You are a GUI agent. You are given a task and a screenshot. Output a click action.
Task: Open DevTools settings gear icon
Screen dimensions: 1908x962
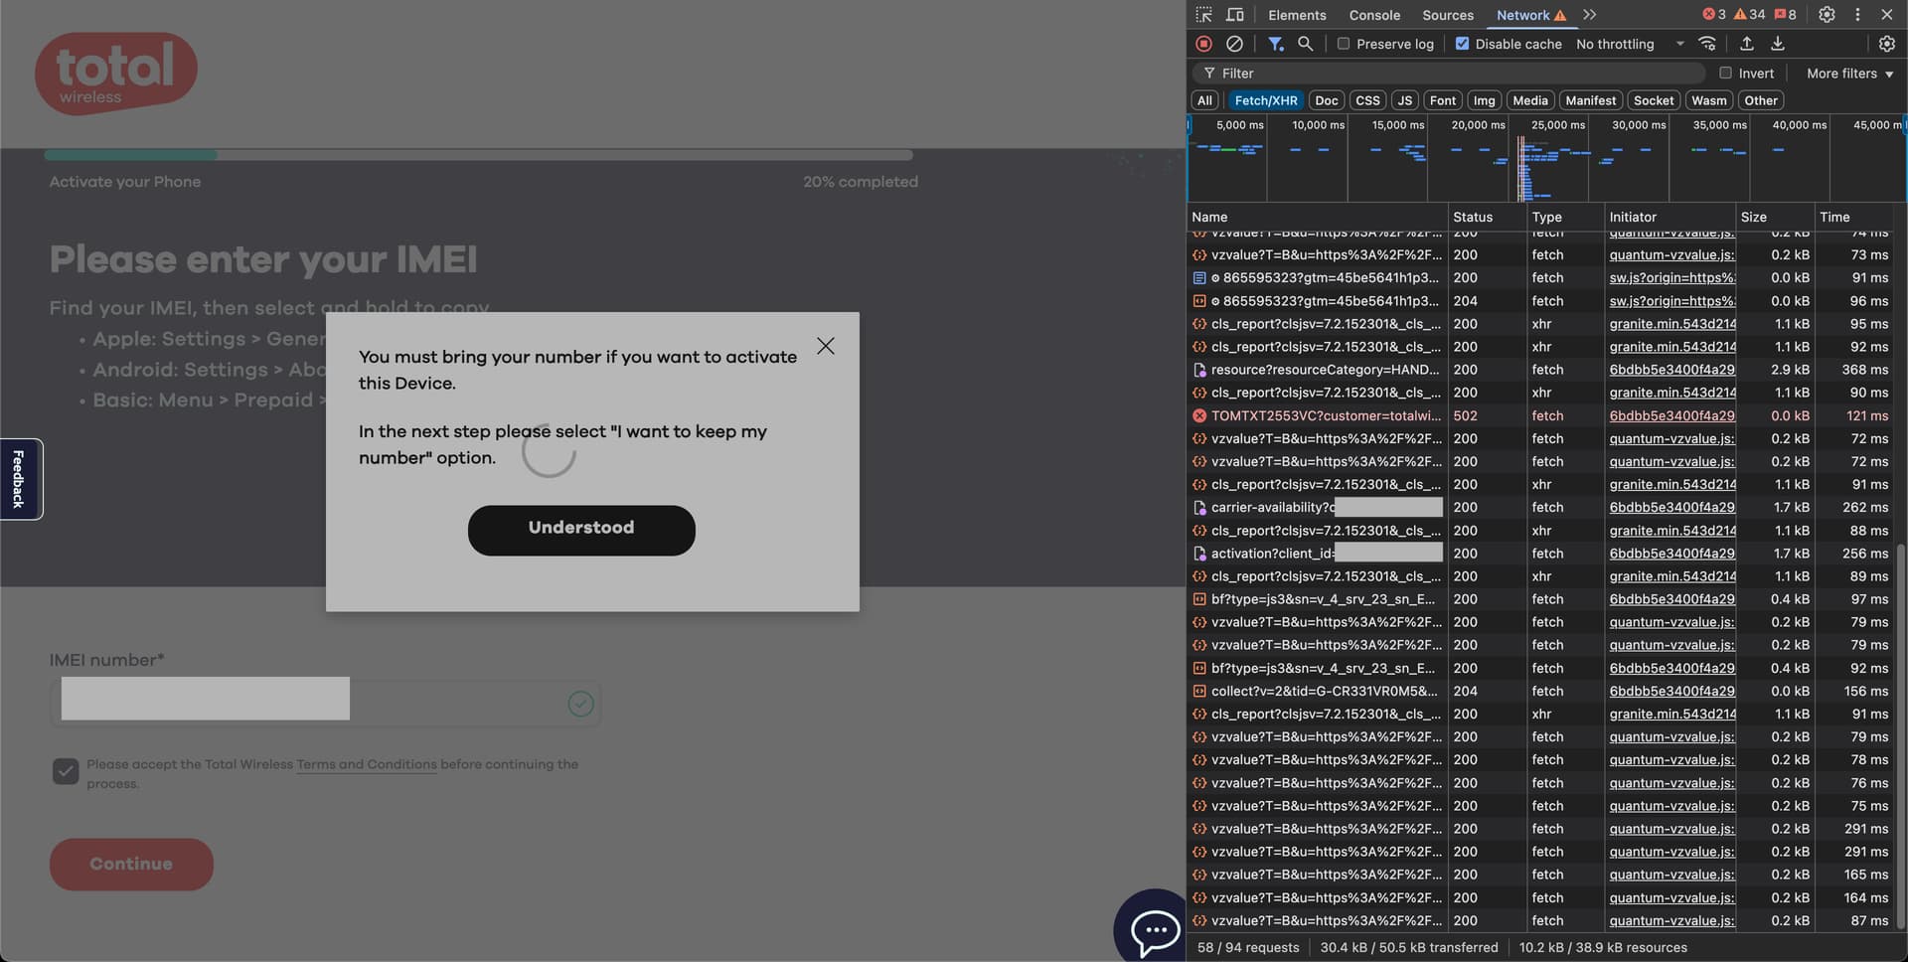pyautogui.click(x=1827, y=15)
